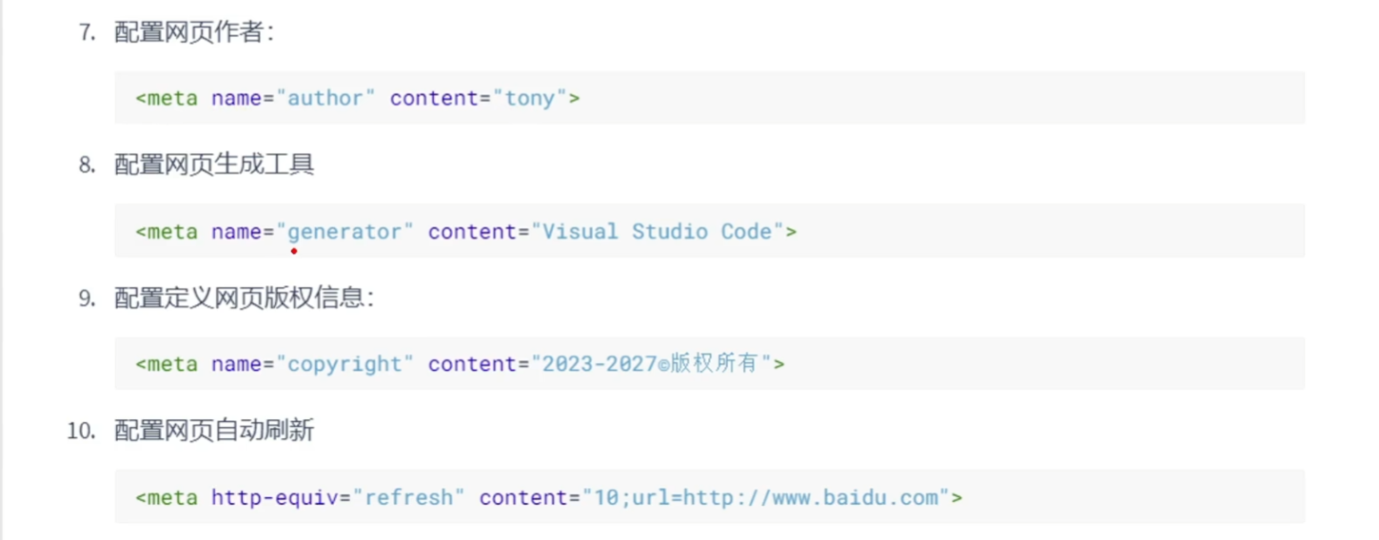Screen dimensions: 1379x540
Task: Click the heading 配置网页生成工具
Action: coord(214,164)
